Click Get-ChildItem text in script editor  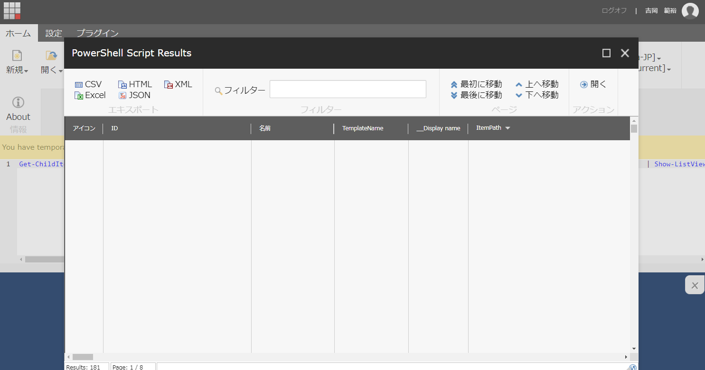41,164
